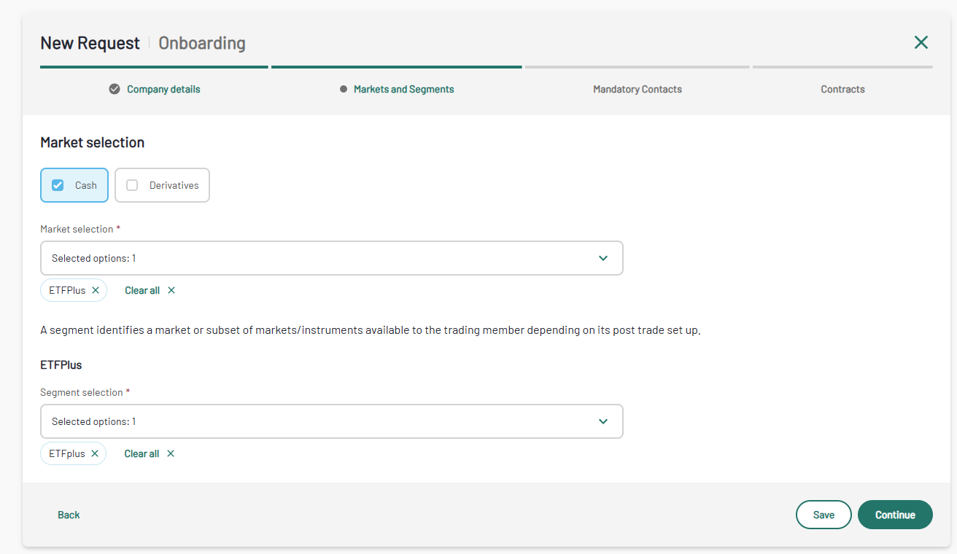Jump to the Mandatory Contacts step
Image resolution: width=957 pixels, height=554 pixels.
click(x=638, y=89)
